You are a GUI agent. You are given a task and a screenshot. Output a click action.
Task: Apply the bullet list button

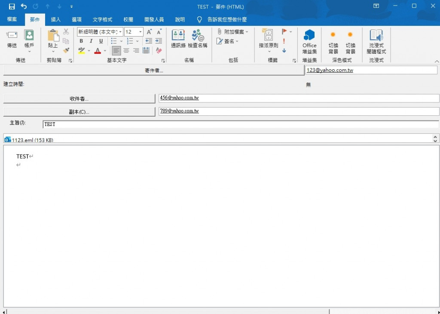pos(113,41)
